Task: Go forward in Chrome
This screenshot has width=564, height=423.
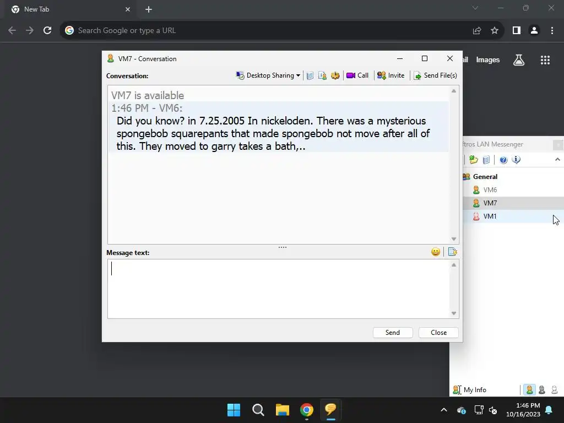Action: (30, 31)
